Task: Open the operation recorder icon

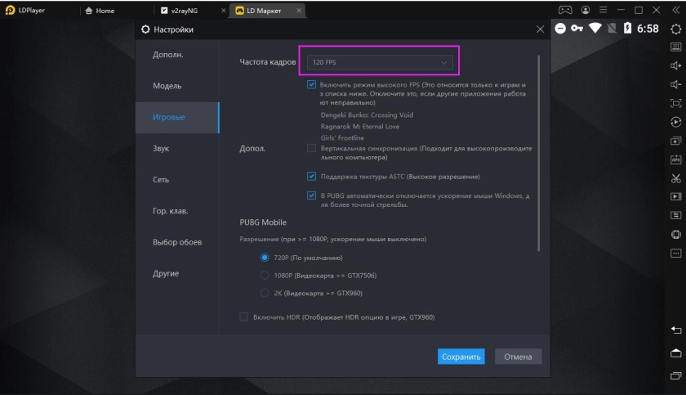Action: 676,122
